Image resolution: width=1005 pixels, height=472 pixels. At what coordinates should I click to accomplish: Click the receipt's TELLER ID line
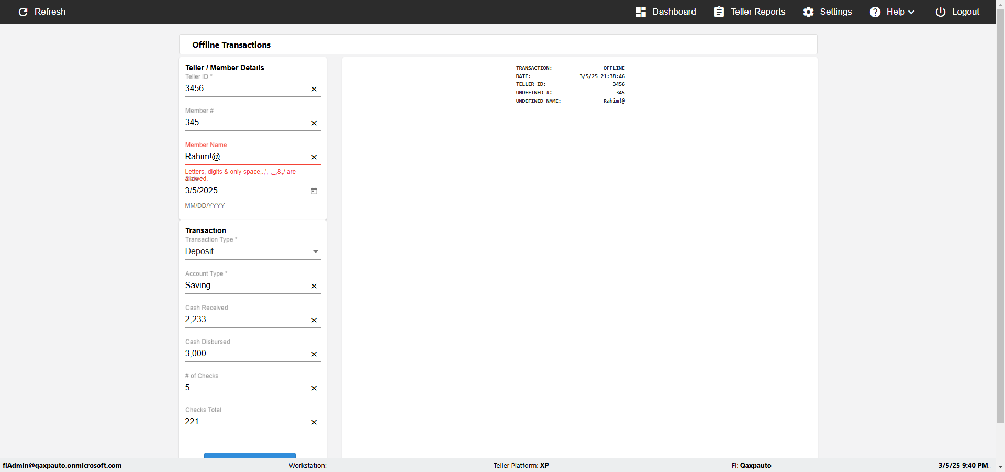571,84
